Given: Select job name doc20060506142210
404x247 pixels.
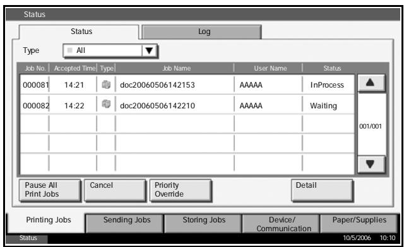Looking at the screenshot, I should [157, 106].
